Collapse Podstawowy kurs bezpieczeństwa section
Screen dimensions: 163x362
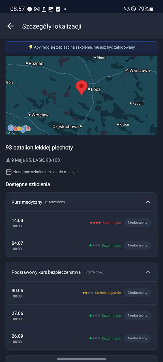(x=148, y=272)
